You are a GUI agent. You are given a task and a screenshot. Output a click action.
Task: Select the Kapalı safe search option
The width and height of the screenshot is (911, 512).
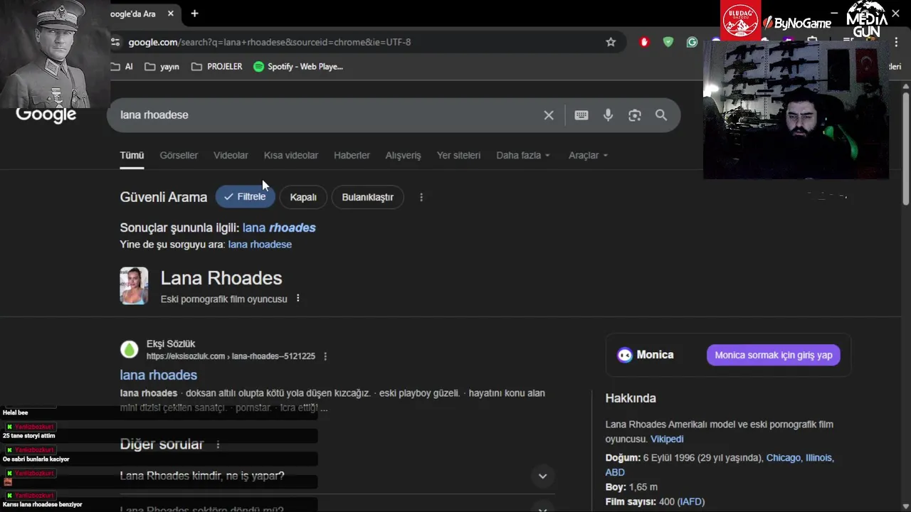pyautogui.click(x=303, y=197)
